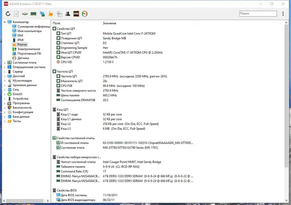Expand the Тесты tree node
This screenshot has height=205, width=291.
[5, 121]
